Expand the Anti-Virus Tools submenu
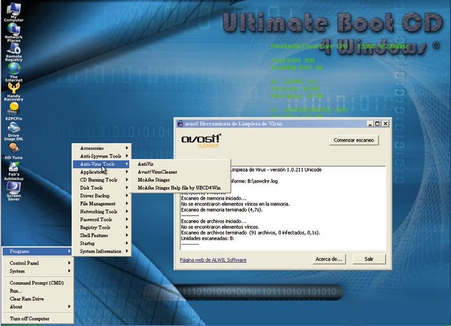 (x=102, y=164)
